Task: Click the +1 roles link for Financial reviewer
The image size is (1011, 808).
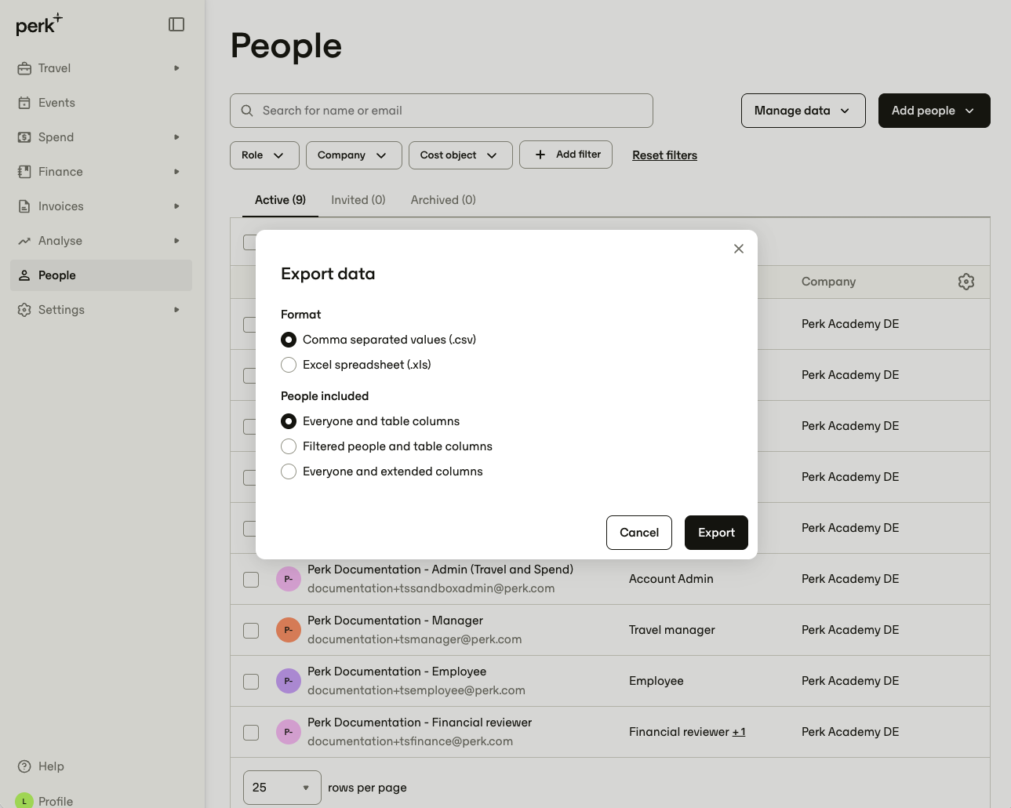Action: (x=739, y=732)
